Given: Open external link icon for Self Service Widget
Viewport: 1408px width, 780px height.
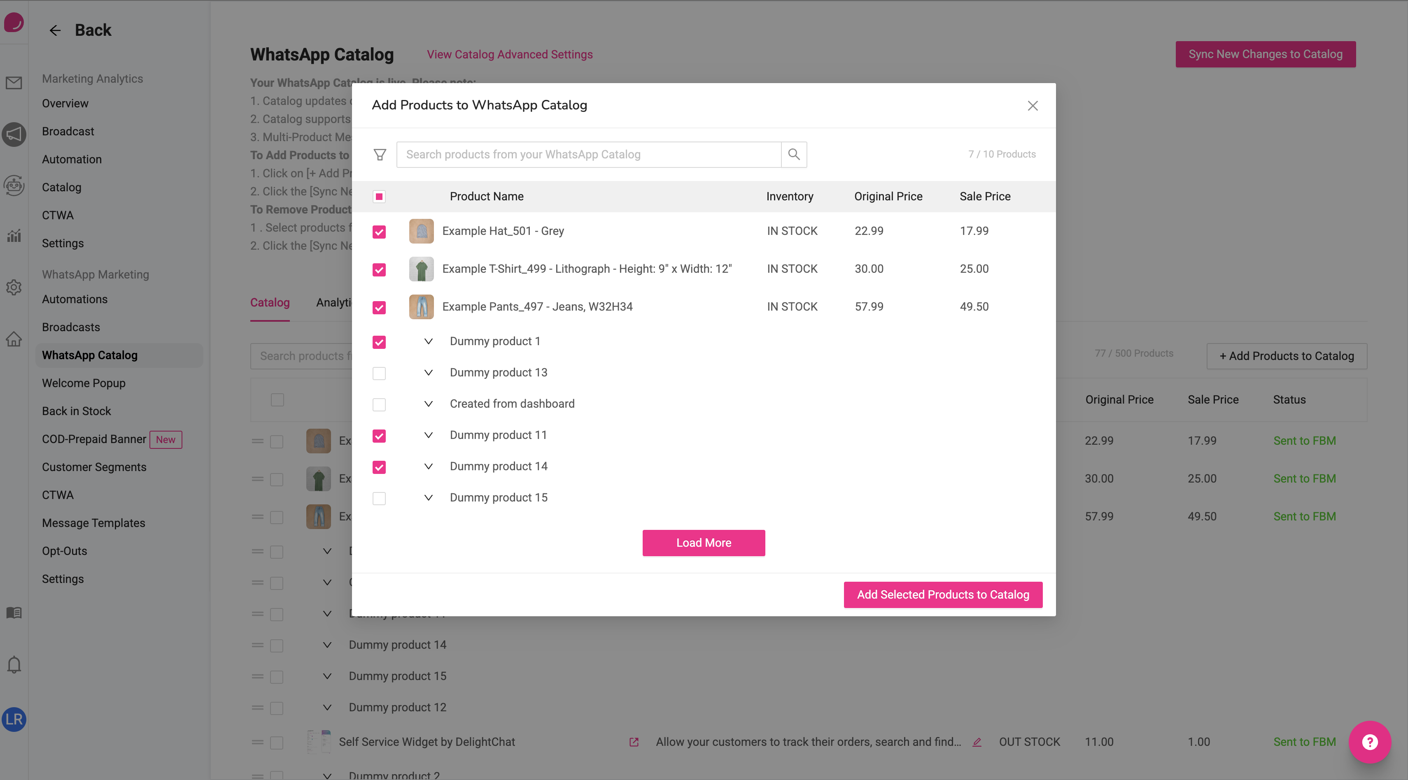Looking at the screenshot, I should click(634, 742).
